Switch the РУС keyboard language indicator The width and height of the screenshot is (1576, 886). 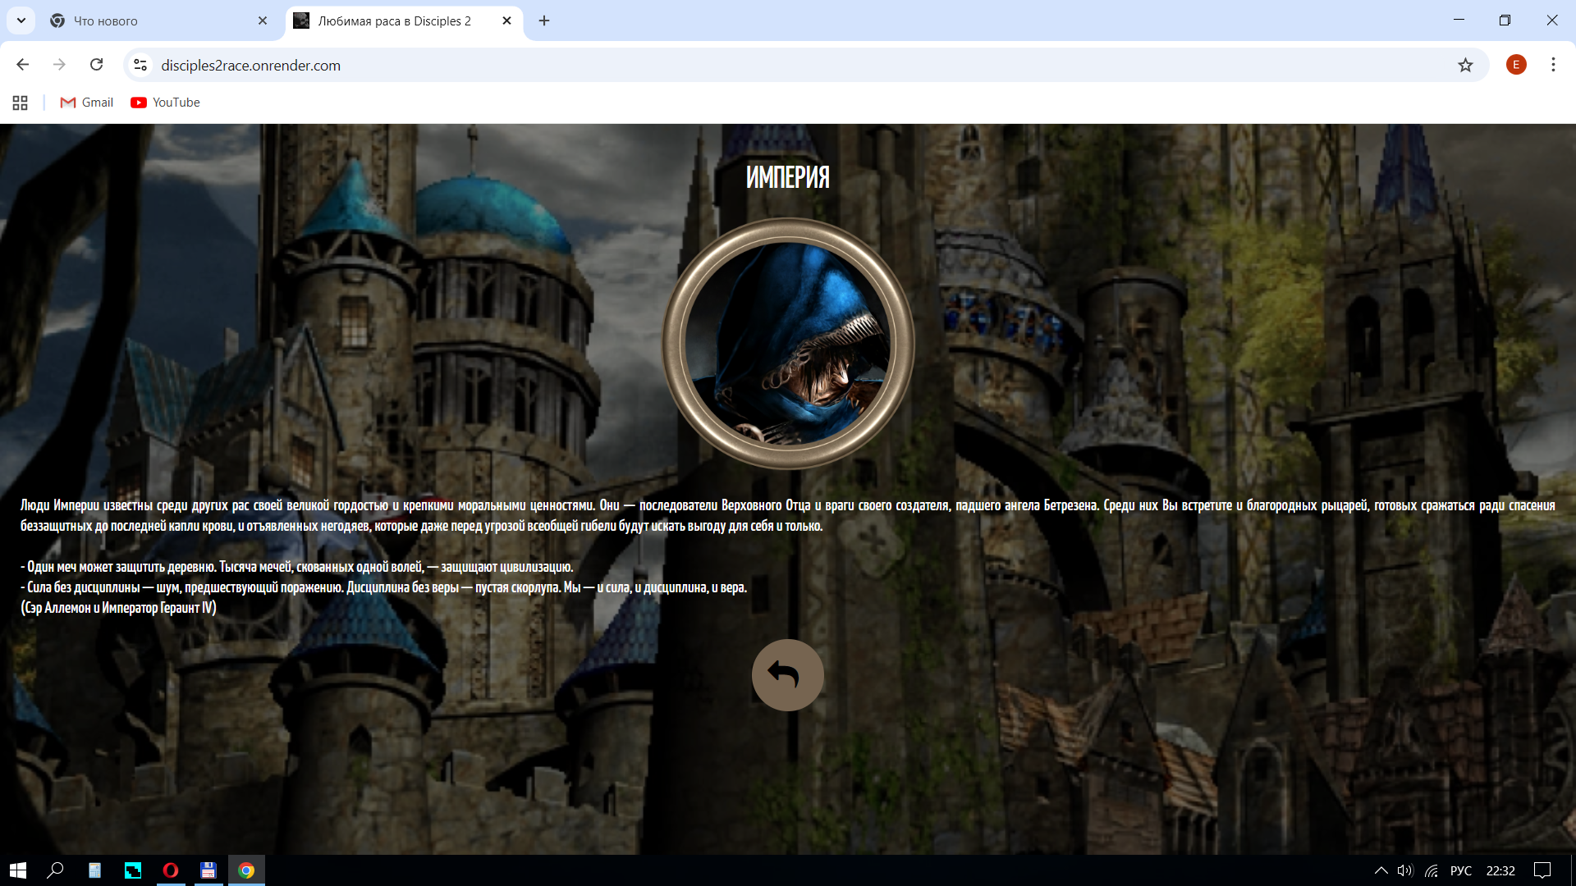tap(1460, 870)
